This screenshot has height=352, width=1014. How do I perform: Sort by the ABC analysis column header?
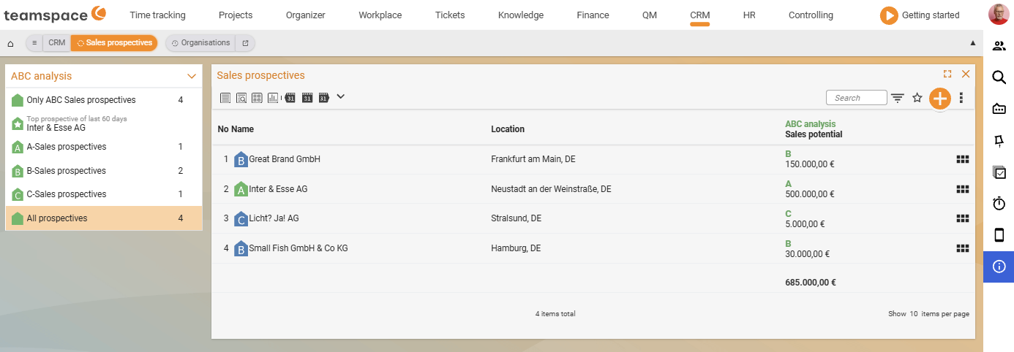(810, 124)
